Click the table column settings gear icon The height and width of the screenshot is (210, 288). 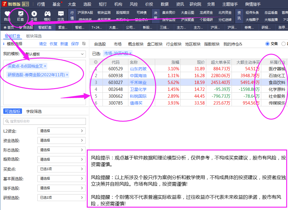(x=96, y=62)
